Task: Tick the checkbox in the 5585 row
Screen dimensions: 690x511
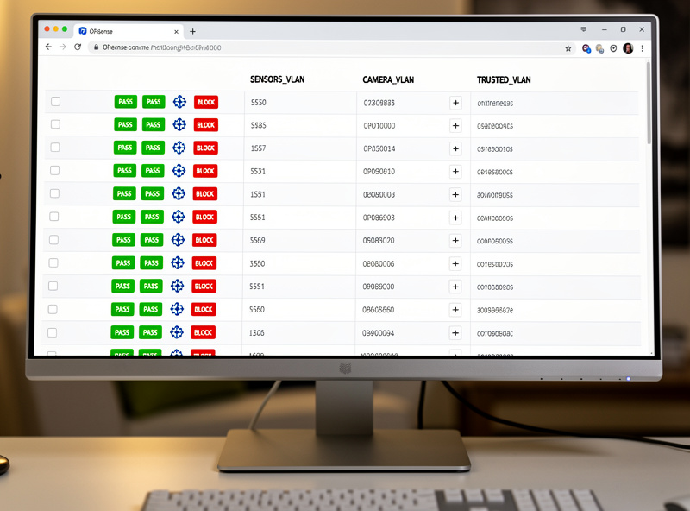Action: point(55,124)
